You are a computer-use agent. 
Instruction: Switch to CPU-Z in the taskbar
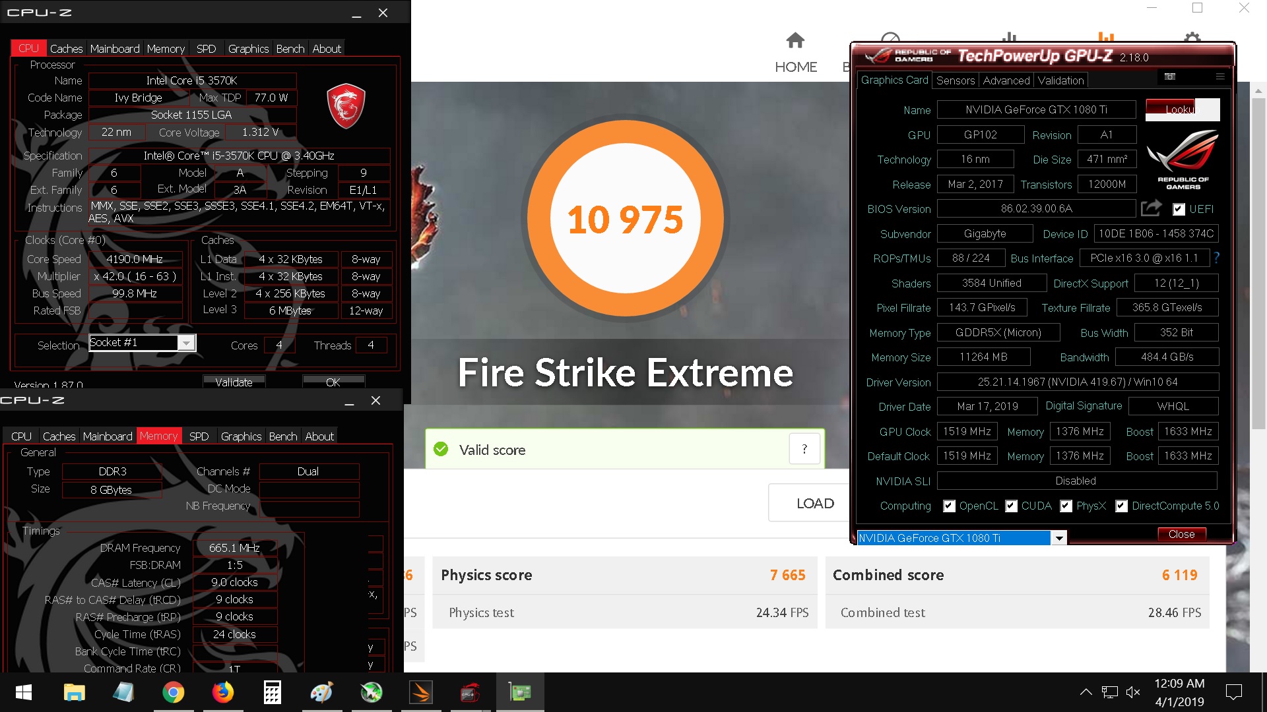click(470, 692)
